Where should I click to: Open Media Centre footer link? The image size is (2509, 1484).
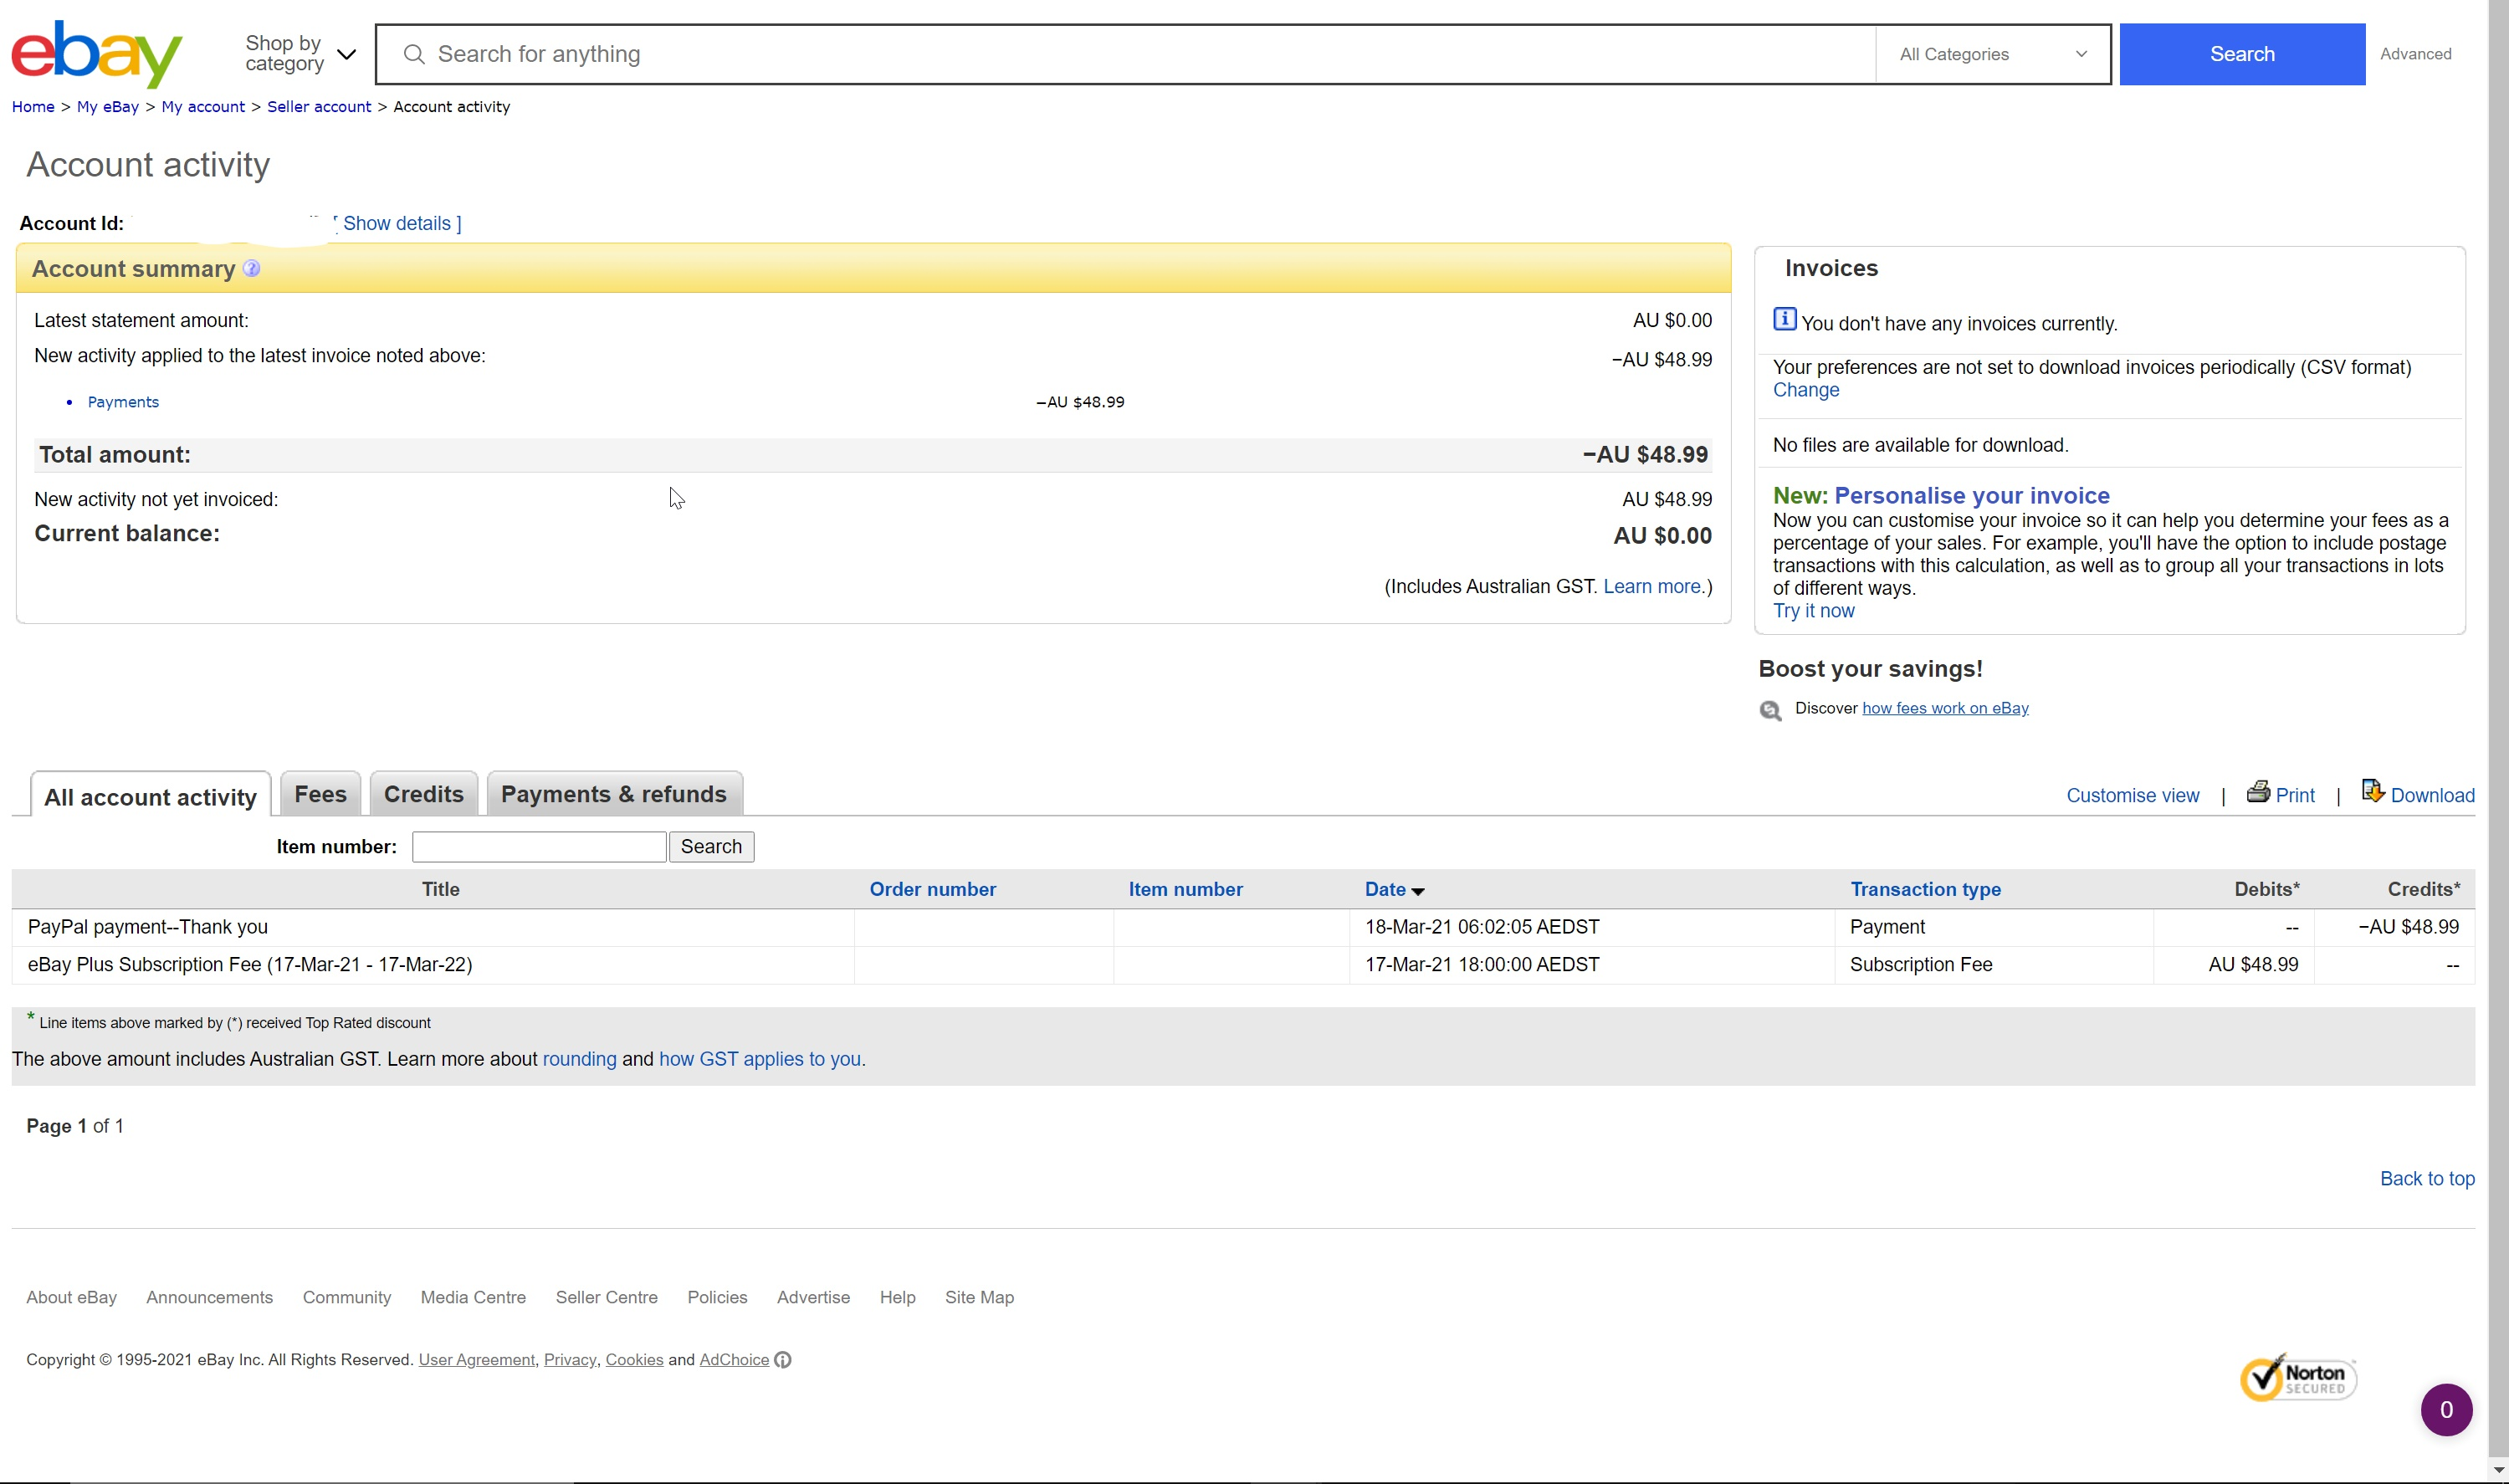pos(473,1298)
